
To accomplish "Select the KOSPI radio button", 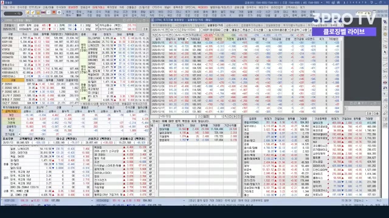I will (x=202, y=30).
